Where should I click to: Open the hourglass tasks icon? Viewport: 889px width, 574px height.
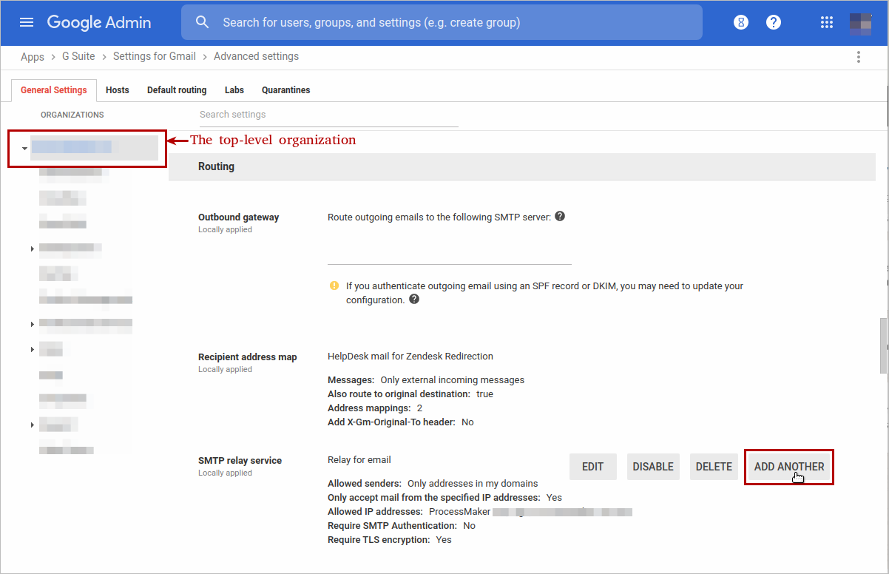pyautogui.click(x=741, y=22)
